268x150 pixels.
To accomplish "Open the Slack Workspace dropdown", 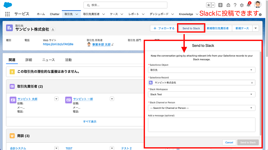I will (x=202, y=94).
